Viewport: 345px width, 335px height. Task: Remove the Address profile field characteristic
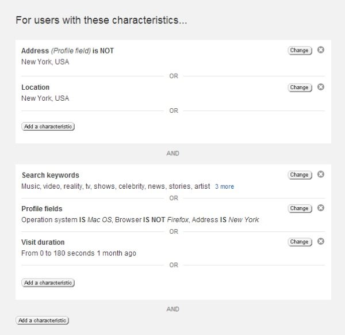[321, 50]
